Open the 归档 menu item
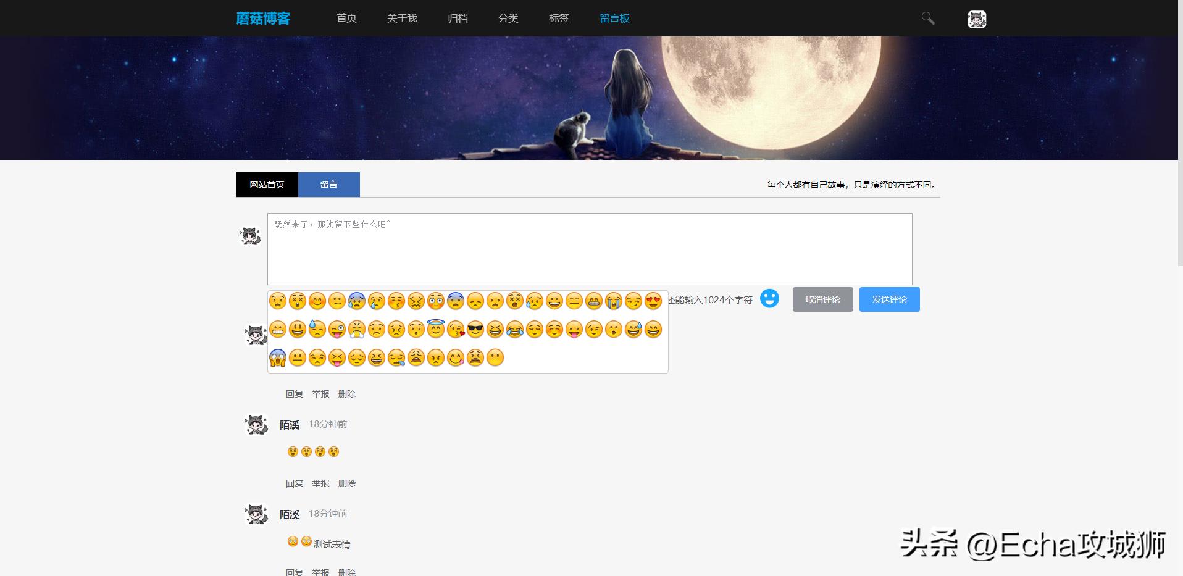Screen dimensions: 1183x576 [x=457, y=18]
